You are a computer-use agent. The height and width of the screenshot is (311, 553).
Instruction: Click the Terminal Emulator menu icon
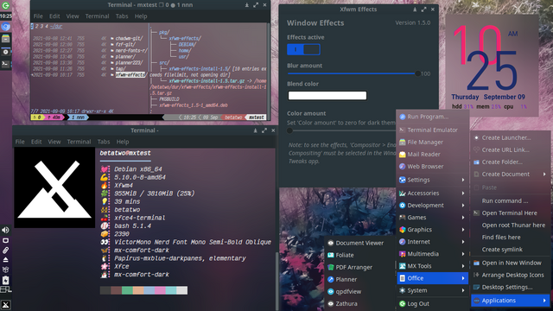click(402, 130)
